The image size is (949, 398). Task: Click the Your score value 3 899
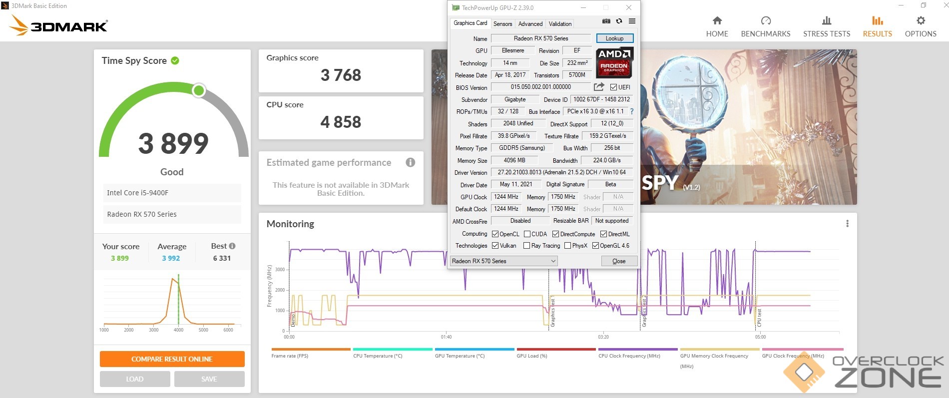[x=120, y=258]
